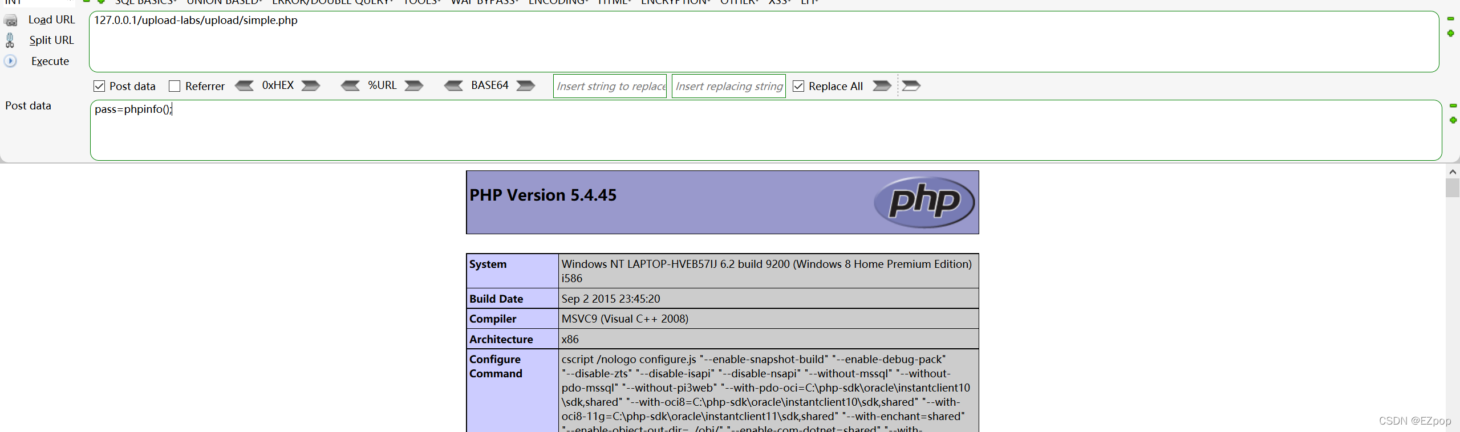Click the 'Sep 2 2015 23:45:20' value

click(611, 299)
